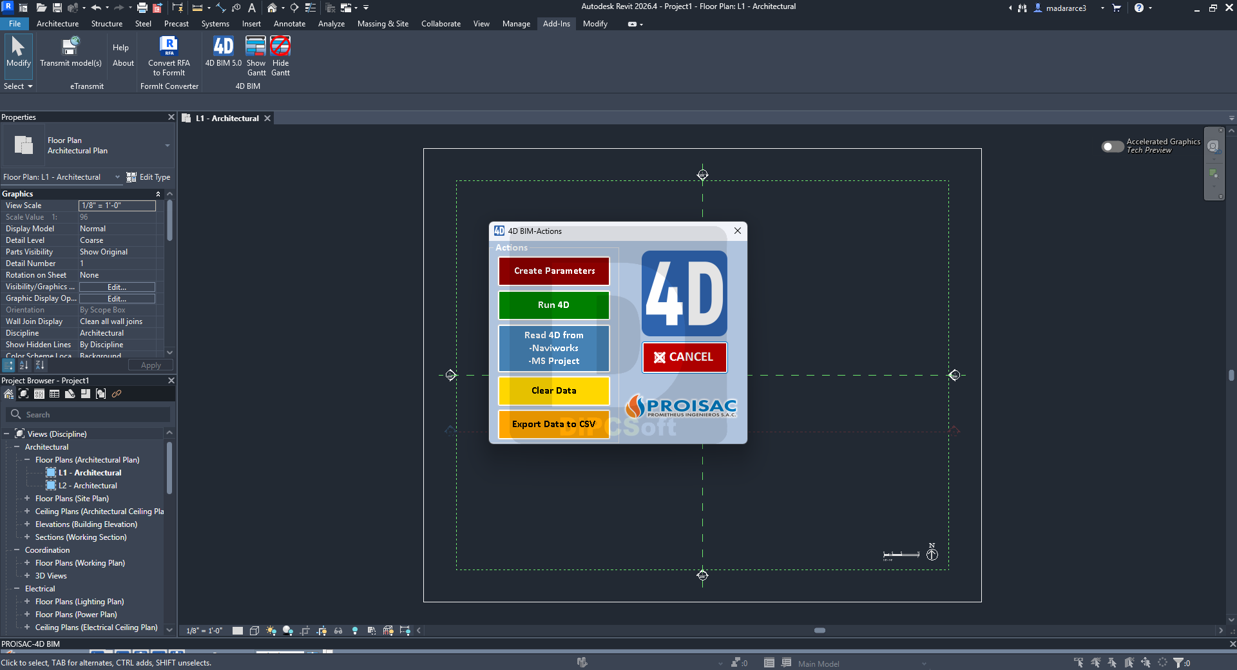Viewport: 1237px width, 670px height.
Task: Click Temporary Hide/Isolate sunglasses icon
Action: click(x=338, y=631)
